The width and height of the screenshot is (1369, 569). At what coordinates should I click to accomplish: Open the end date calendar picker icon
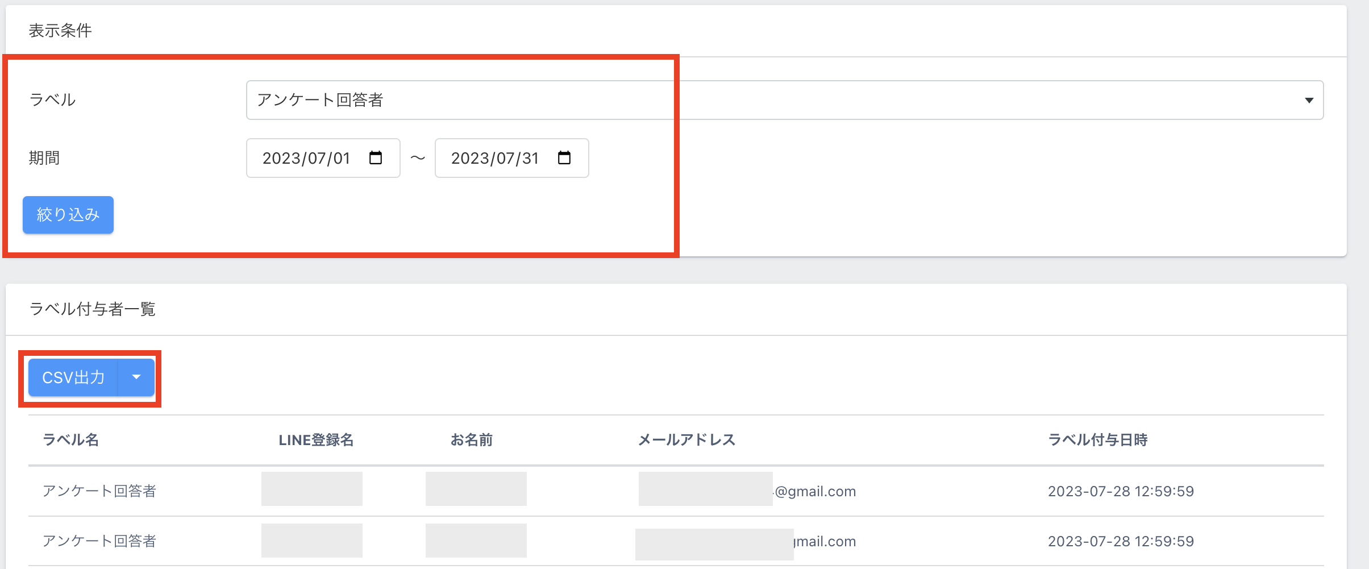[564, 157]
